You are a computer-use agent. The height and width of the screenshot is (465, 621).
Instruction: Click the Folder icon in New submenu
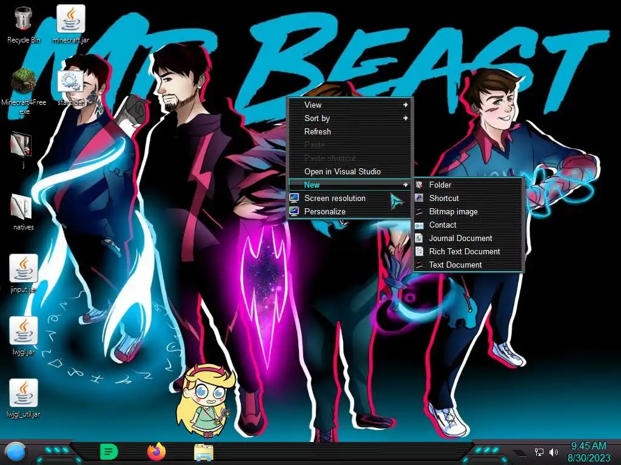point(419,185)
